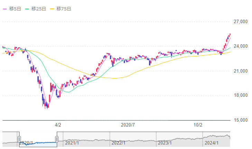Click the latest candlestick at chart's far right
Viewport: 252px width, 149px height.
(230, 34)
